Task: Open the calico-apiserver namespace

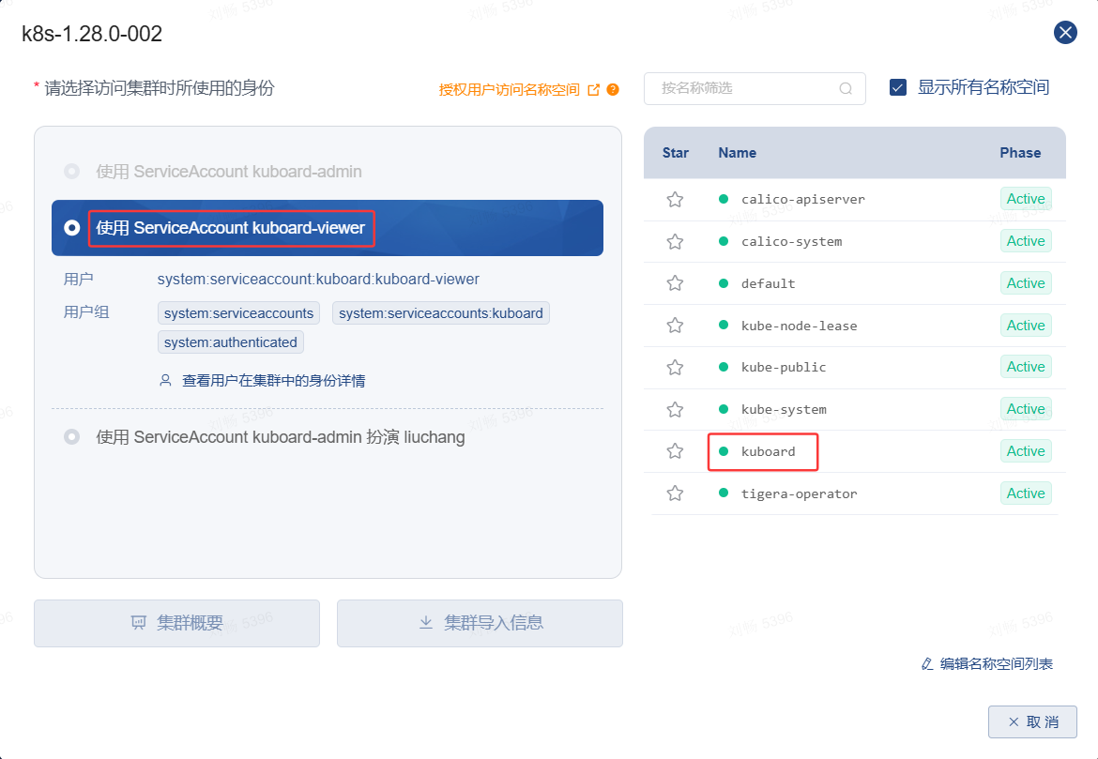Action: coord(803,200)
